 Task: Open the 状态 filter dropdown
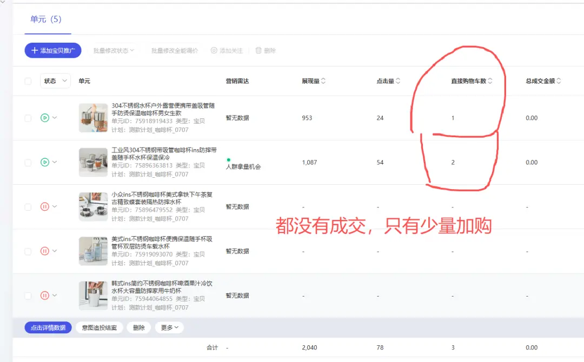(55, 81)
